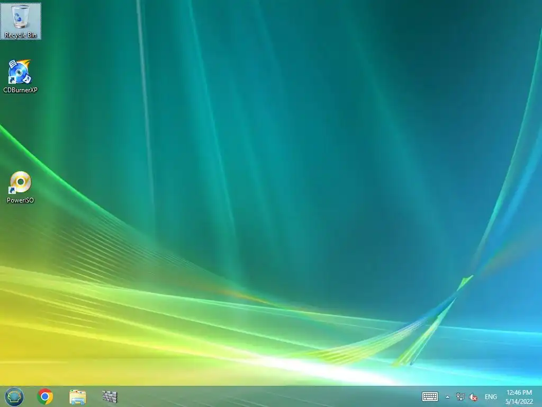The height and width of the screenshot is (407, 542).
Task: Open the muted volume tray icon
Action: tap(473, 397)
